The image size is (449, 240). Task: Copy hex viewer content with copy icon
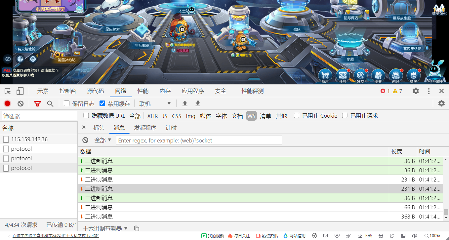[x=137, y=228]
